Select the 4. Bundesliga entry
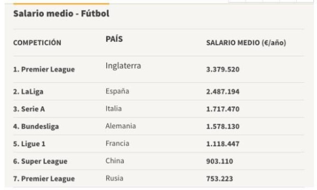The height and width of the screenshot is (190, 317). (36, 127)
